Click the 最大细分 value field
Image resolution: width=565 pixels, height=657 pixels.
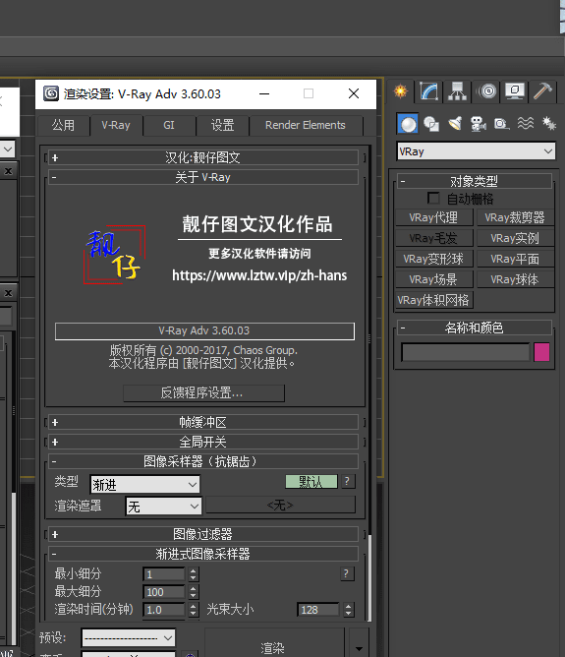pos(164,592)
